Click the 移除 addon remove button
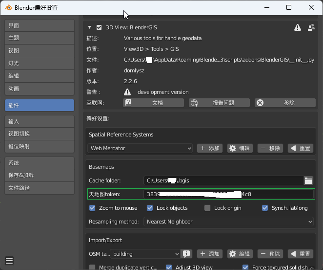The image size is (323, 270). pyautogui.click(x=285, y=103)
